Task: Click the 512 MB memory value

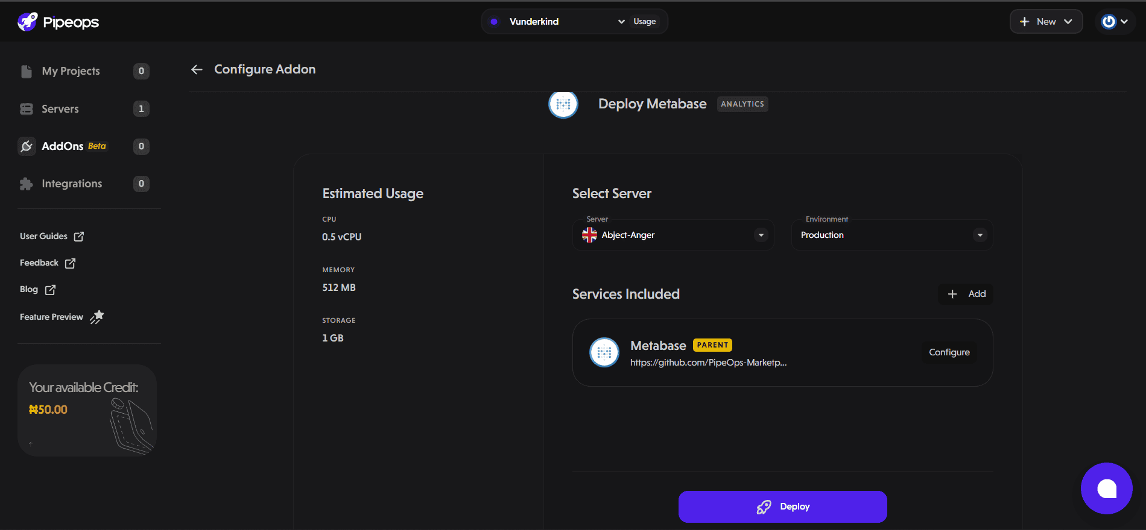Action: (x=338, y=288)
